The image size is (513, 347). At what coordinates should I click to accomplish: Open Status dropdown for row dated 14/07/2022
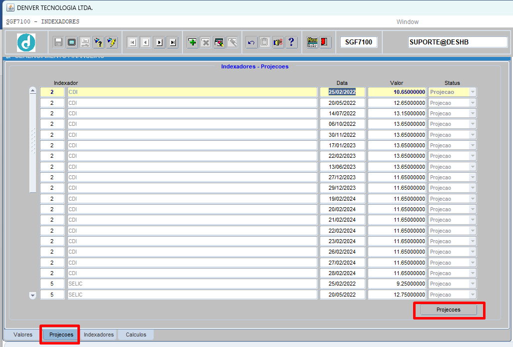pos(473,113)
